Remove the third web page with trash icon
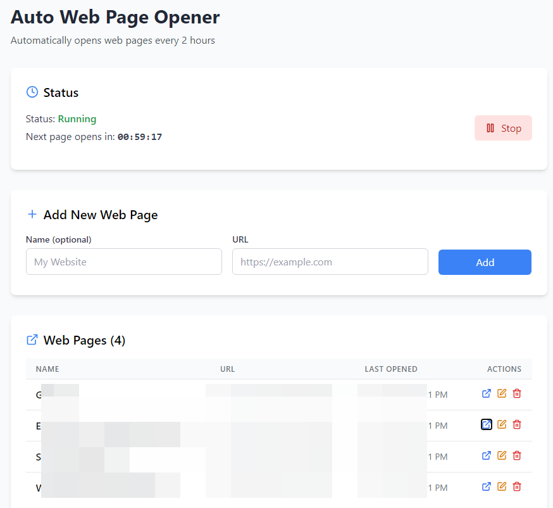This screenshot has width=553, height=508. pyautogui.click(x=517, y=455)
